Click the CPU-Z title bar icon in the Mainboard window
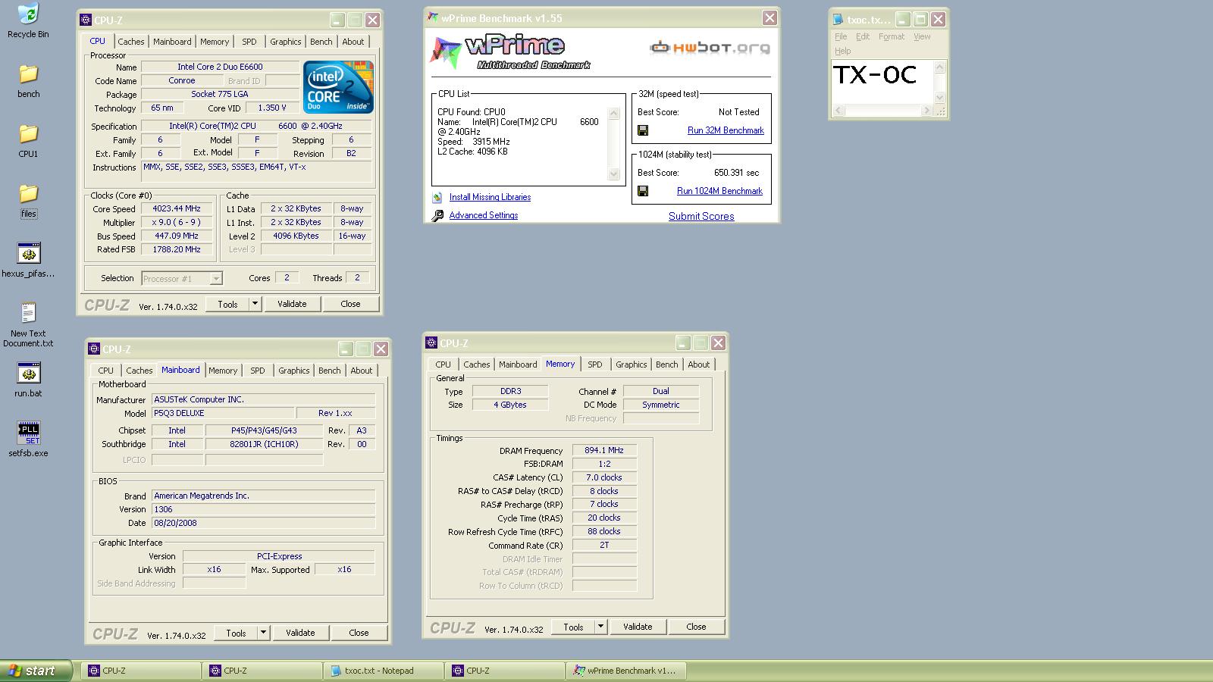 (x=95, y=349)
